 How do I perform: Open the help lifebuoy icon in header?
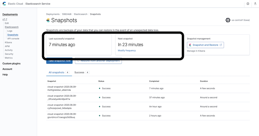point(248,4)
